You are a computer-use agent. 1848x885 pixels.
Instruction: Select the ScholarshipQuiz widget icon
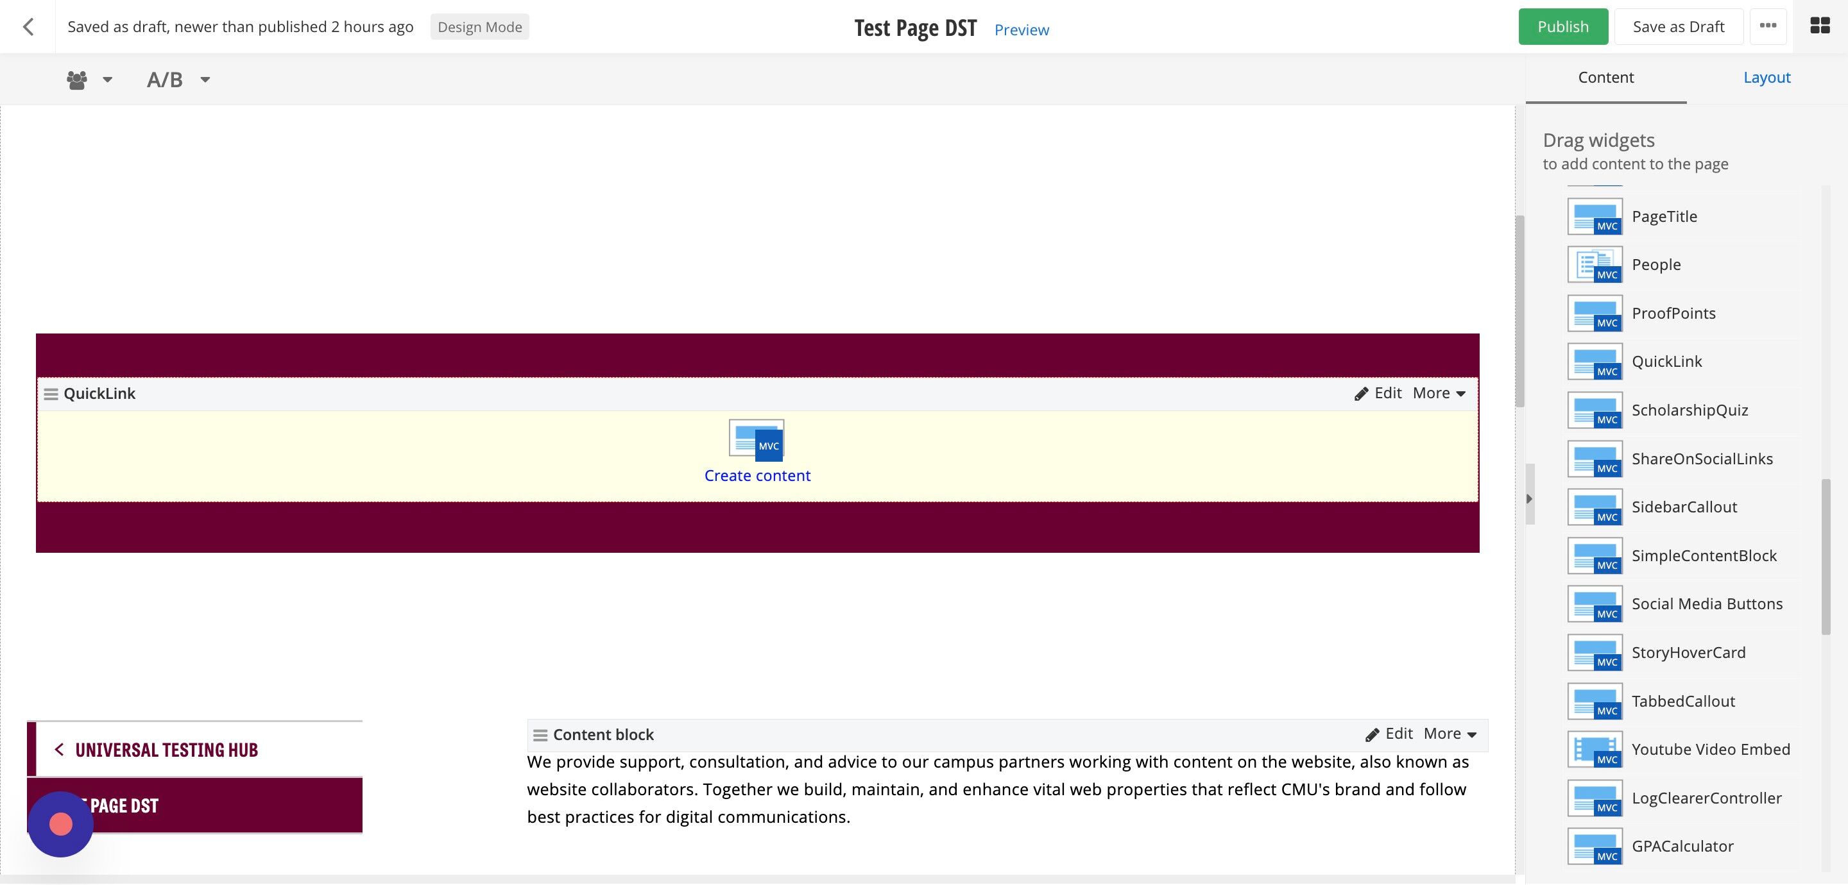coord(1595,410)
